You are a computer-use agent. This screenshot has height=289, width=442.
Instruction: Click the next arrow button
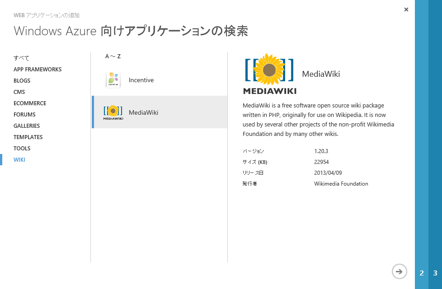click(399, 271)
